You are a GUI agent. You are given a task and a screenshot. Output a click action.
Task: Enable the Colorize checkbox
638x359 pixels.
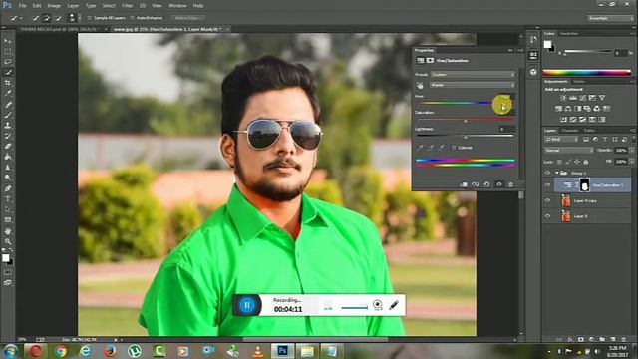click(454, 148)
